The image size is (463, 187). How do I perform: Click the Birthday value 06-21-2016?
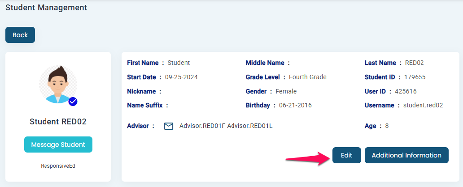tap(295, 106)
